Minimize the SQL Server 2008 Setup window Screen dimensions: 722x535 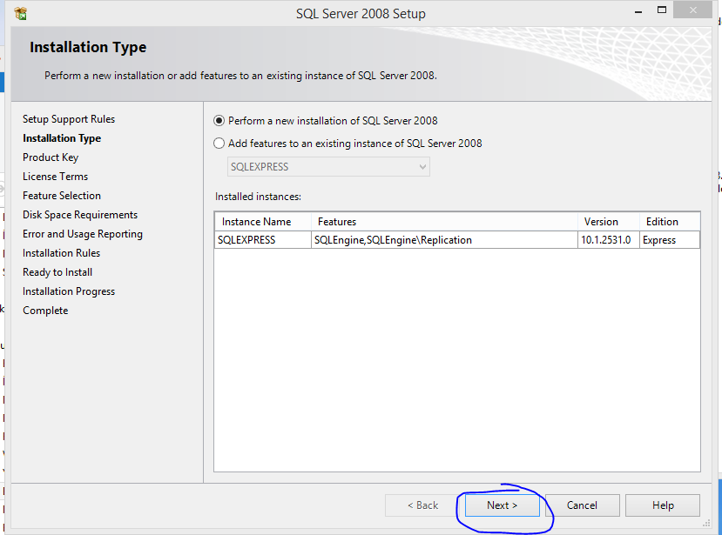click(638, 11)
